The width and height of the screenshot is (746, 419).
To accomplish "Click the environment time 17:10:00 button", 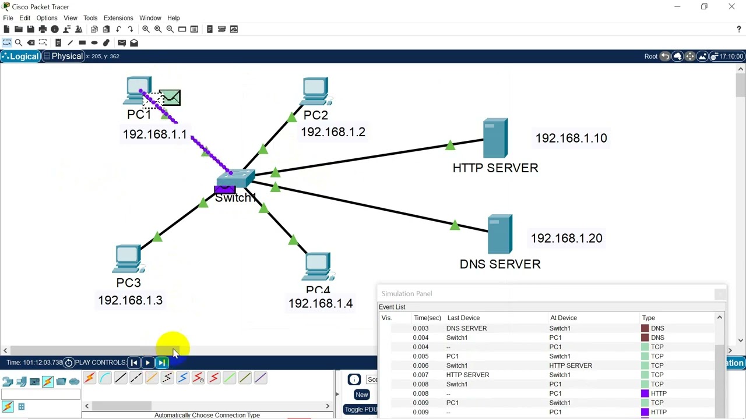I will (727, 56).
